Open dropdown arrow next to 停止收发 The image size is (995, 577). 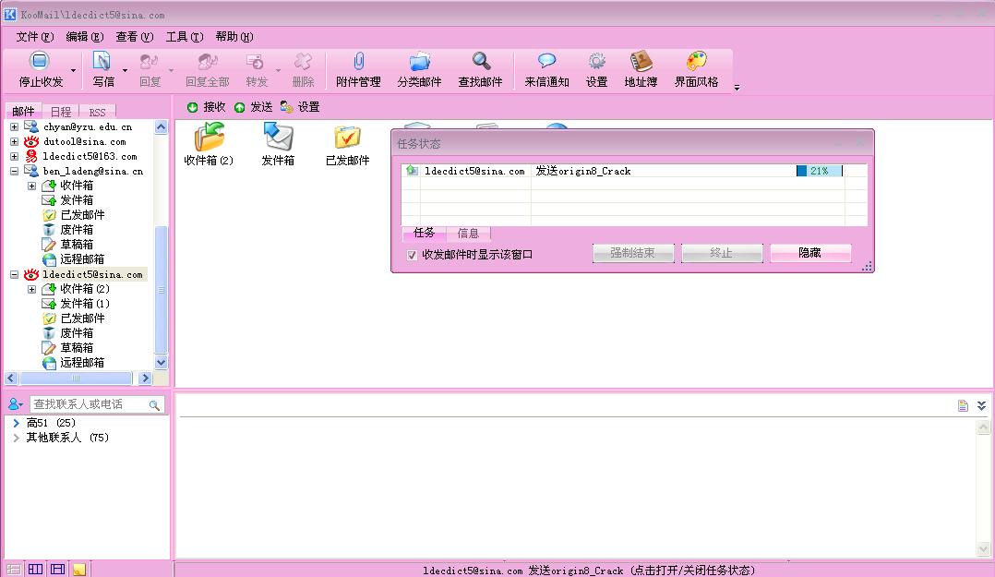[x=73, y=70]
